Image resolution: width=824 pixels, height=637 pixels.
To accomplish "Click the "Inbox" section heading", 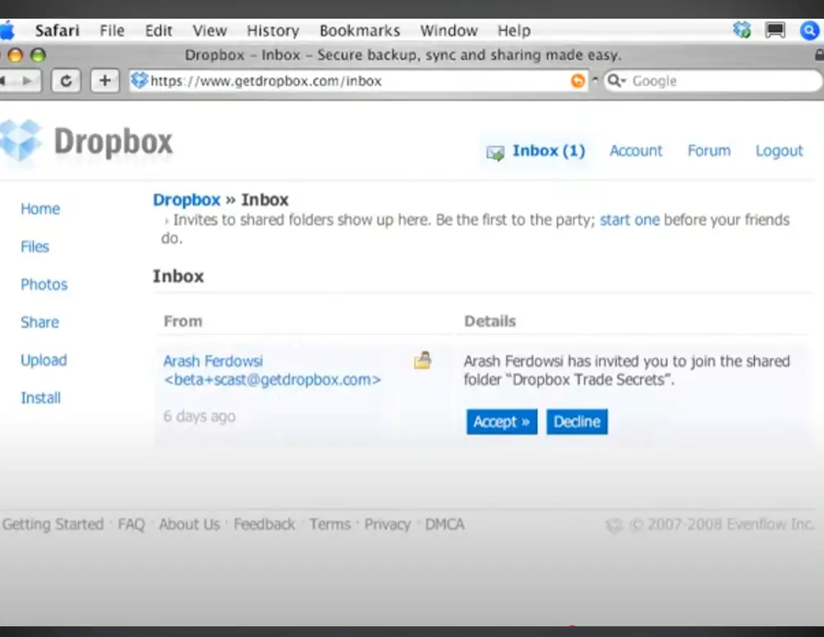I will (x=178, y=277).
